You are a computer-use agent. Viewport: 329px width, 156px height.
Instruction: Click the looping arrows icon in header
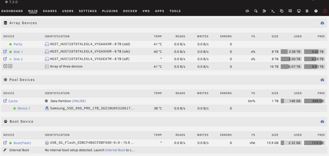pyautogui.click(x=247, y=11)
